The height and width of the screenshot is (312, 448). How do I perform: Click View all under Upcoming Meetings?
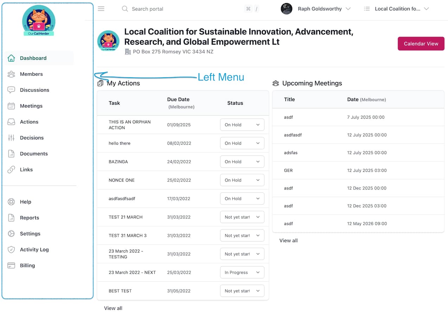(288, 241)
